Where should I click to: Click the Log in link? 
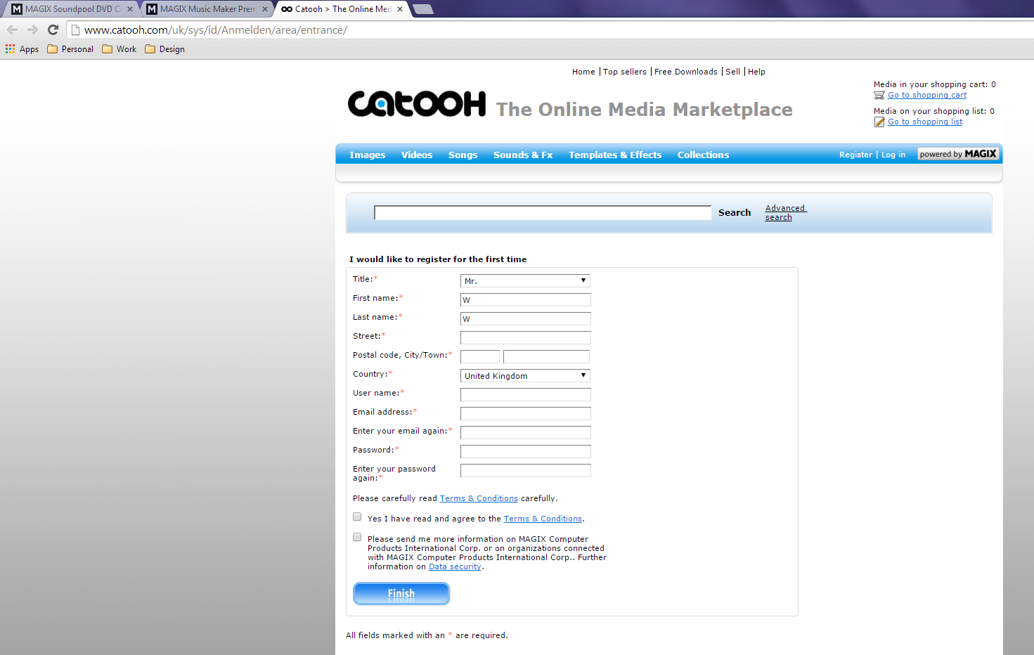tap(893, 155)
